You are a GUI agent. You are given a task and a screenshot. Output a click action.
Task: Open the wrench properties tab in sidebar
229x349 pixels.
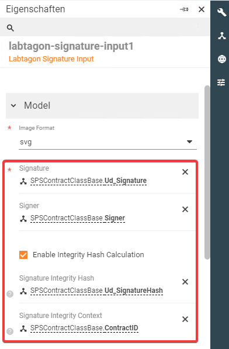[x=221, y=12]
